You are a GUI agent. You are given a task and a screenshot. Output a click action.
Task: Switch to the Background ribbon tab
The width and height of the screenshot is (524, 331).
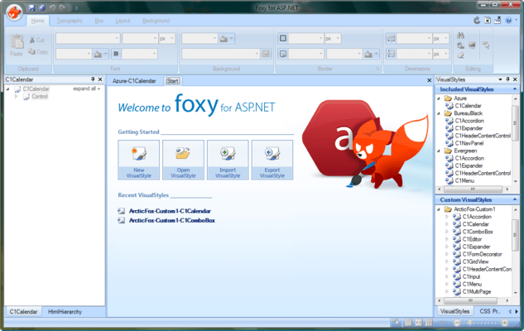pos(156,21)
